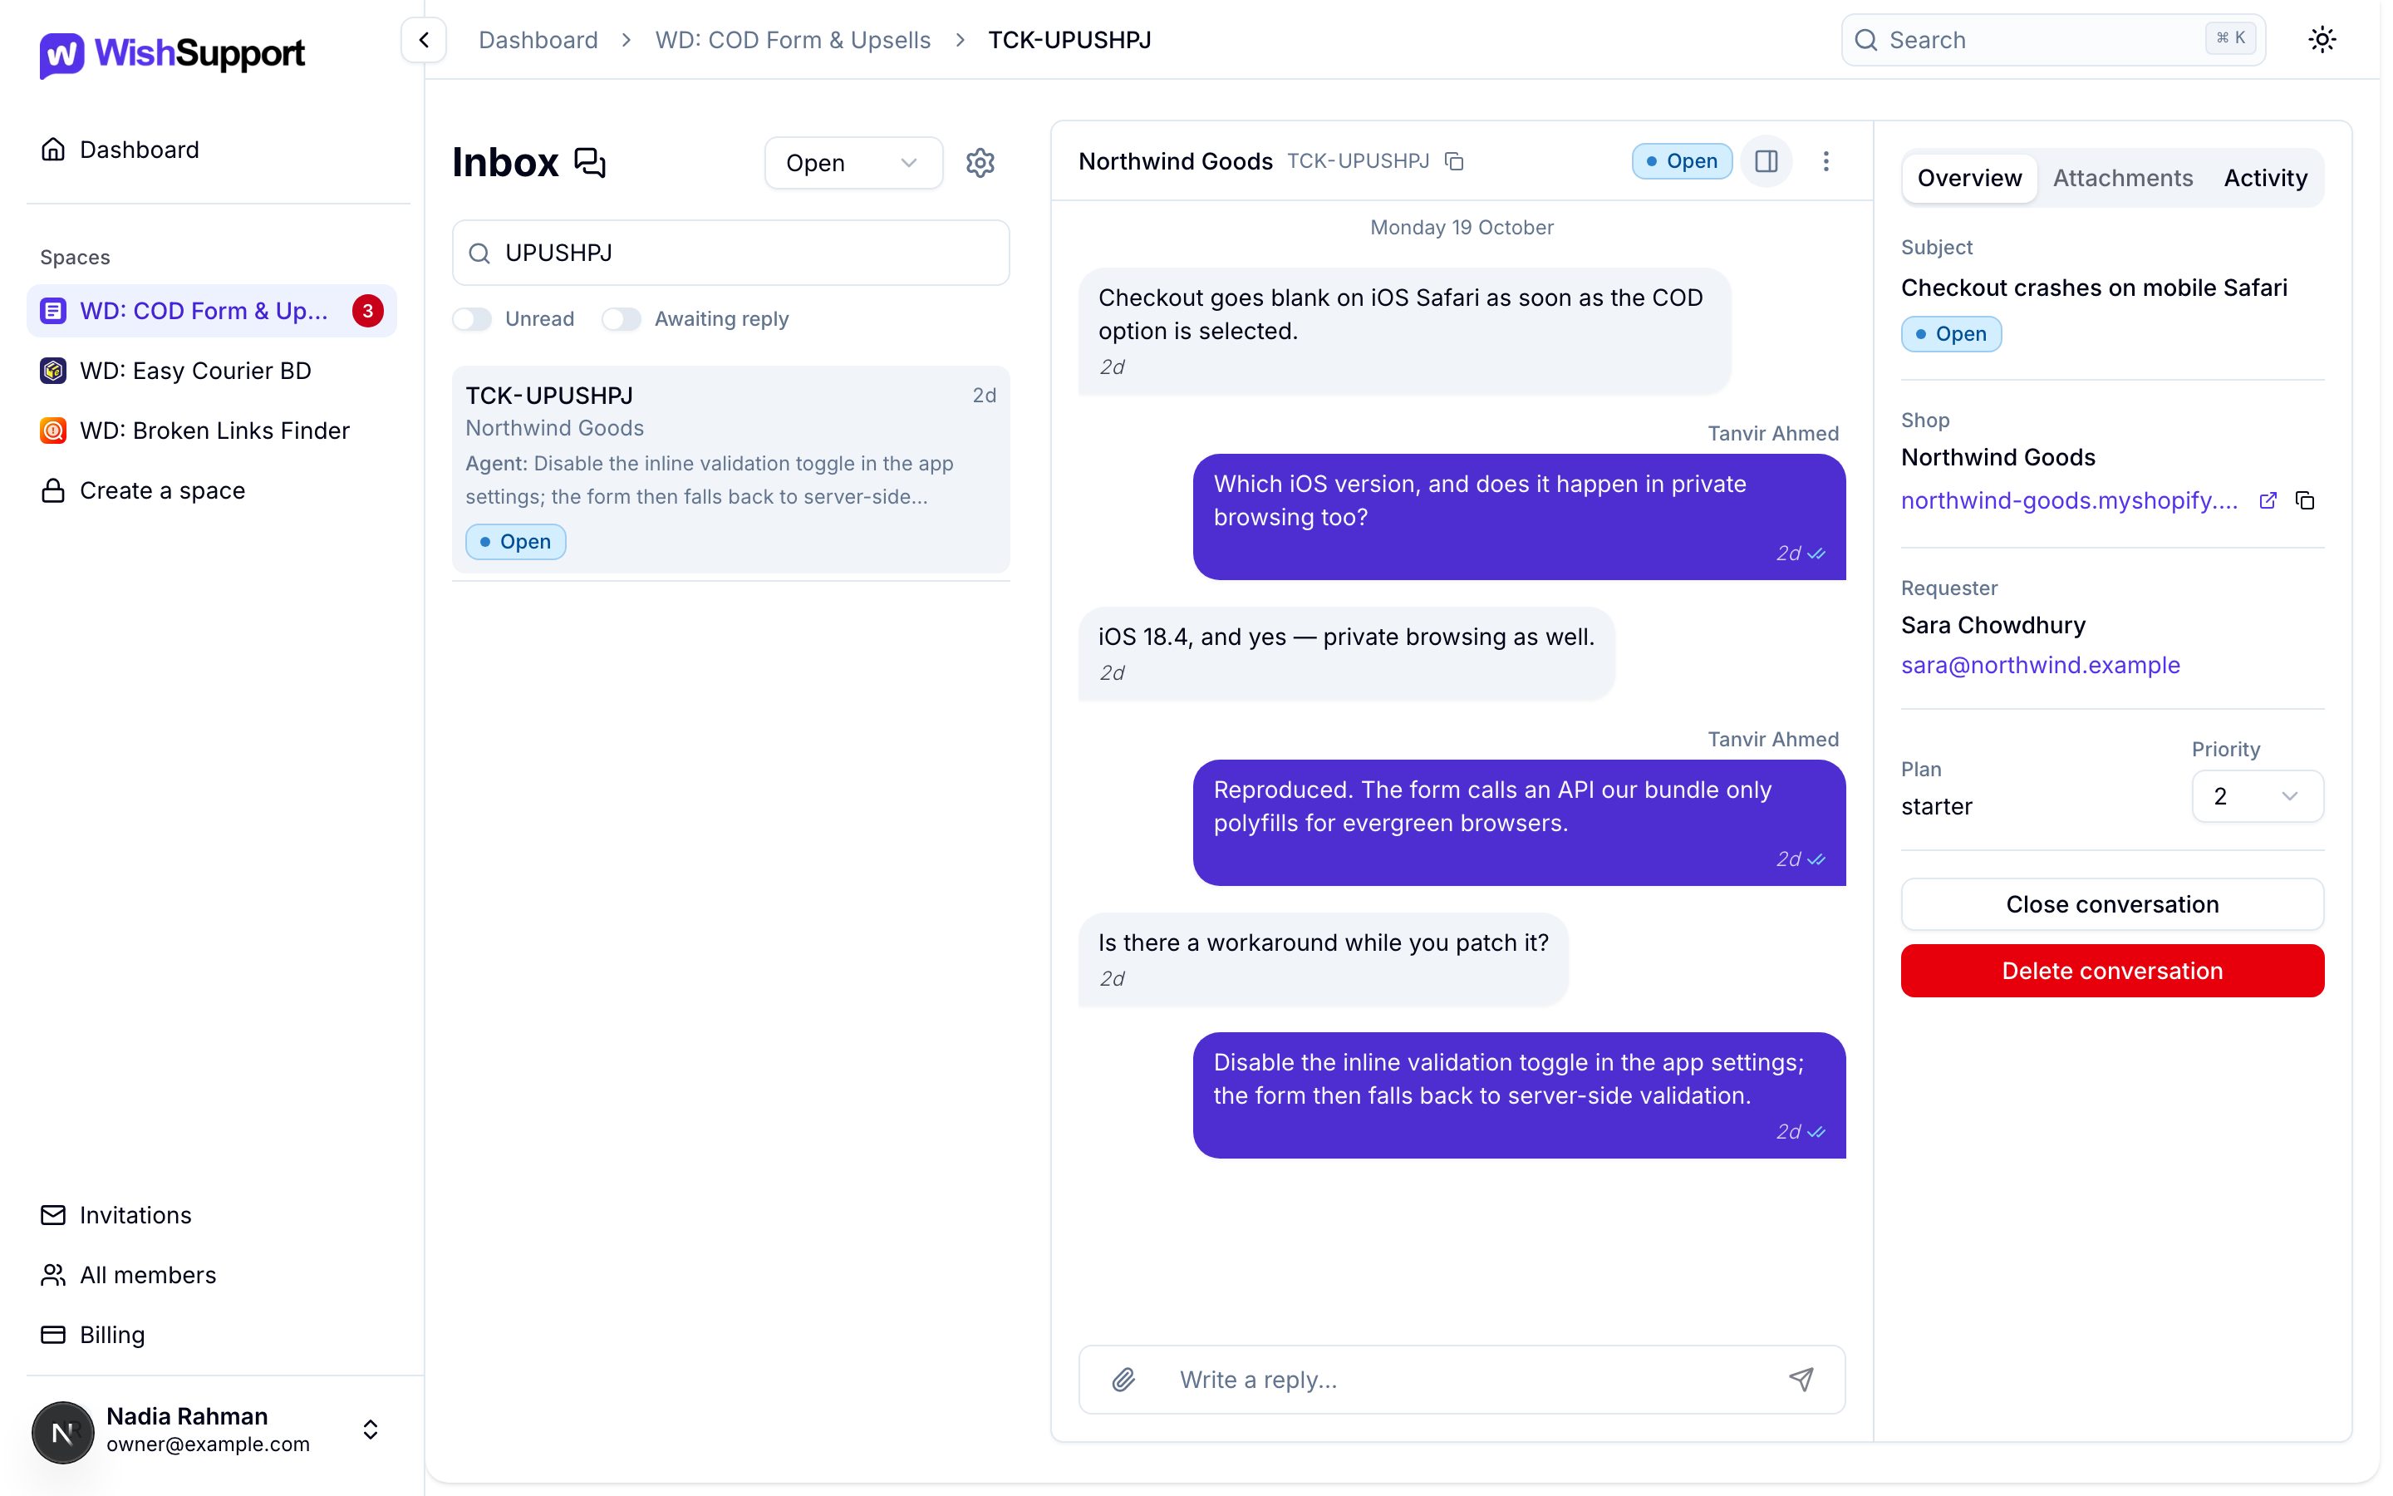2393x1496 pixels.
Task: Open the inbox status Open dropdown
Action: pyautogui.click(x=853, y=162)
